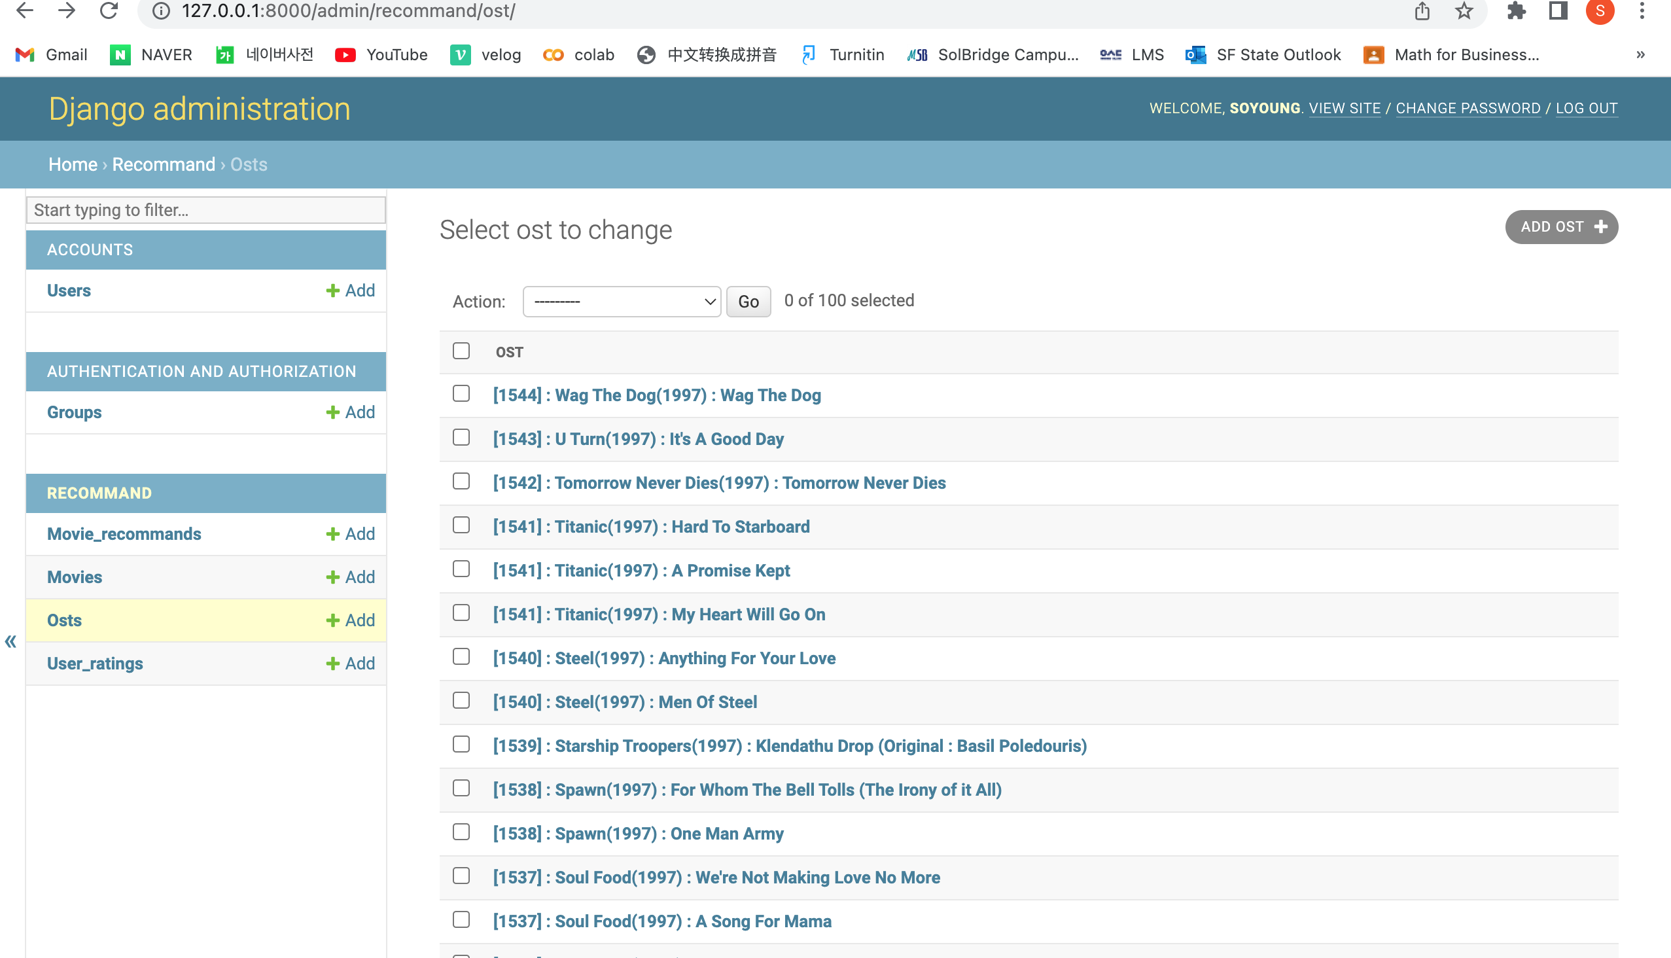Image resolution: width=1671 pixels, height=958 pixels.
Task: Open the Action dropdown menu
Action: 622,302
